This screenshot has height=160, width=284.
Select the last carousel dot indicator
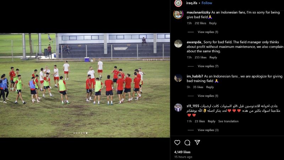(x=87, y=133)
